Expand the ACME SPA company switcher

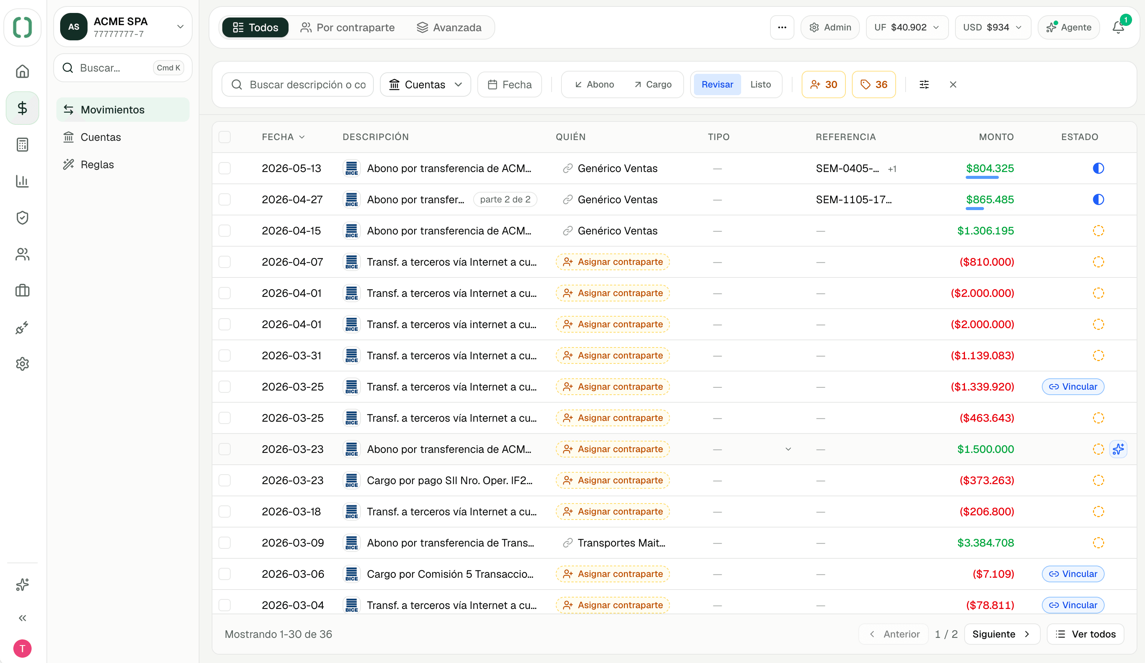coord(123,27)
